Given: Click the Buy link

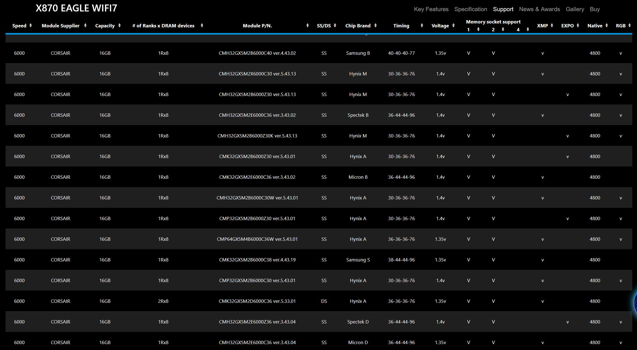Looking at the screenshot, I should [595, 9].
